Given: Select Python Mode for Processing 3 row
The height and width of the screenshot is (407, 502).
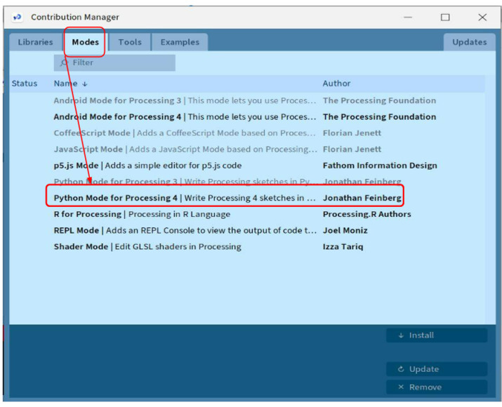Looking at the screenshot, I should [x=246, y=182].
